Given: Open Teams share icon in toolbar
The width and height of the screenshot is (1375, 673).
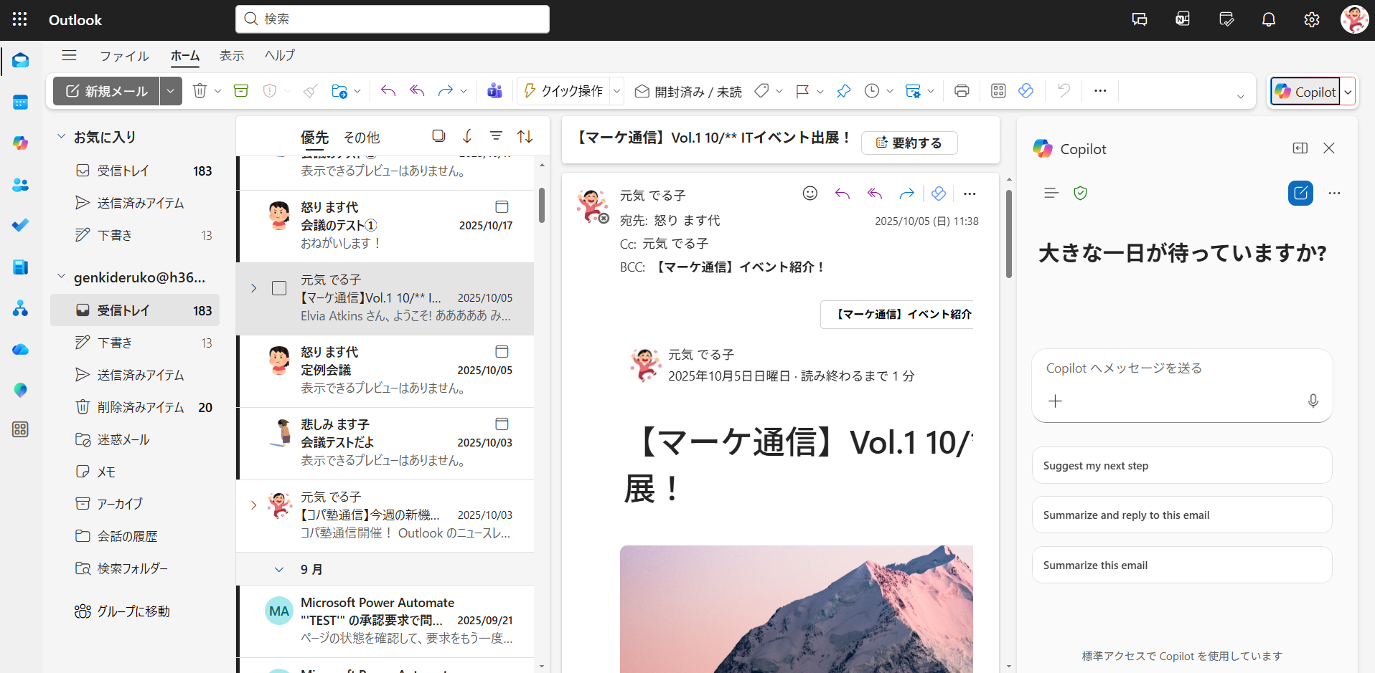Looking at the screenshot, I should 494,91.
